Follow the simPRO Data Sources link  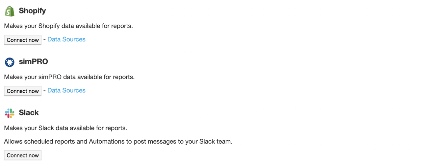coord(66,90)
